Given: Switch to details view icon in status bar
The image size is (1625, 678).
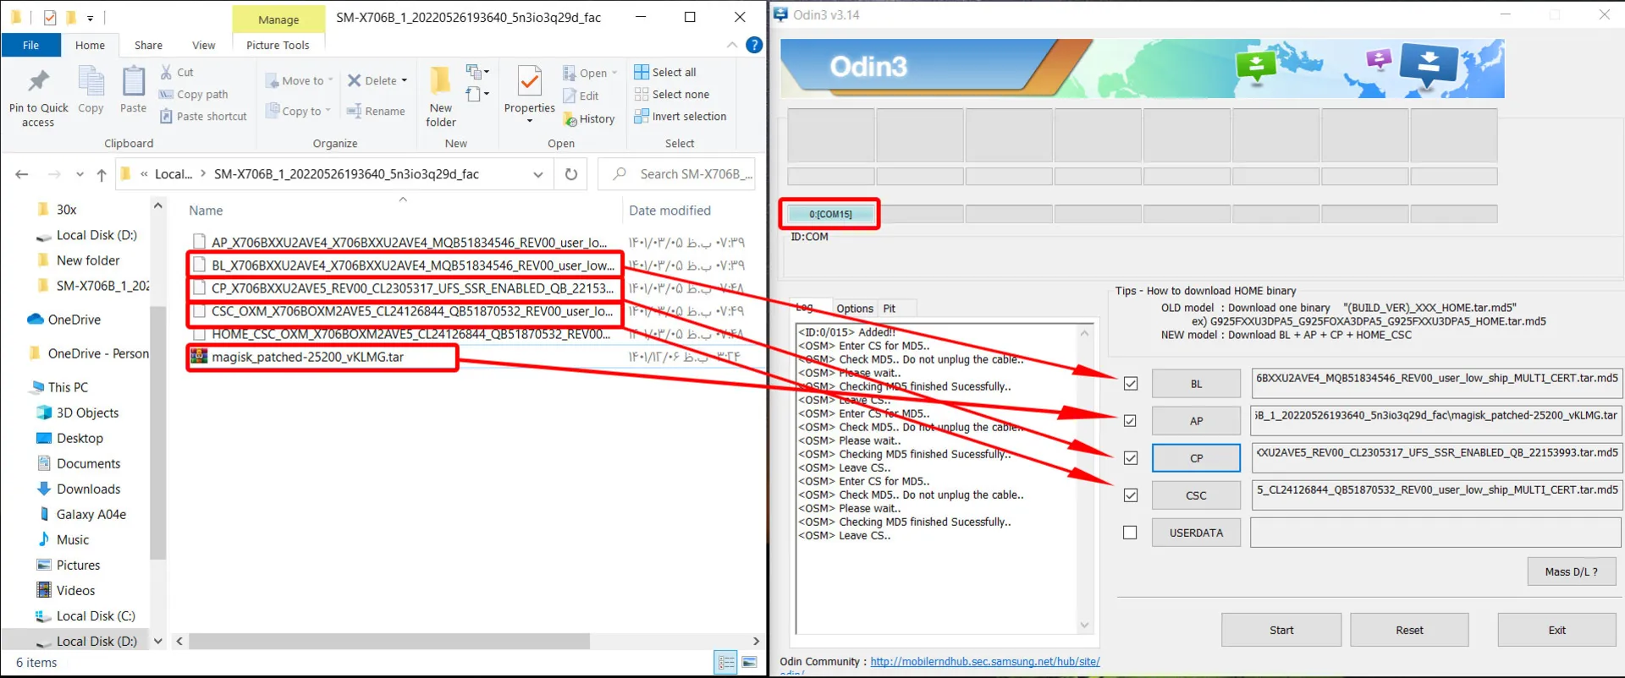Looking at the screenshot, I should [726, 663].
